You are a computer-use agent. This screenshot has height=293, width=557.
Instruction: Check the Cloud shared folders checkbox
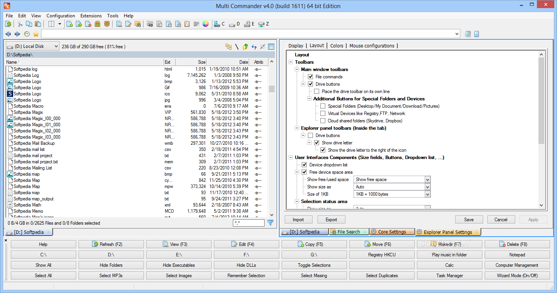click(x=323, y=121)
